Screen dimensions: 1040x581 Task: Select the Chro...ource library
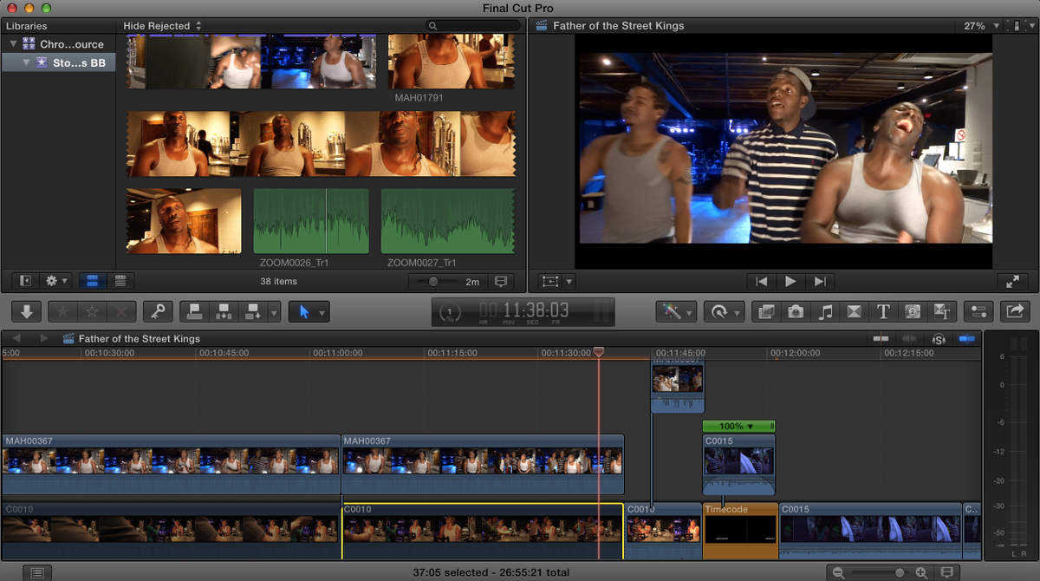[63, 43]
